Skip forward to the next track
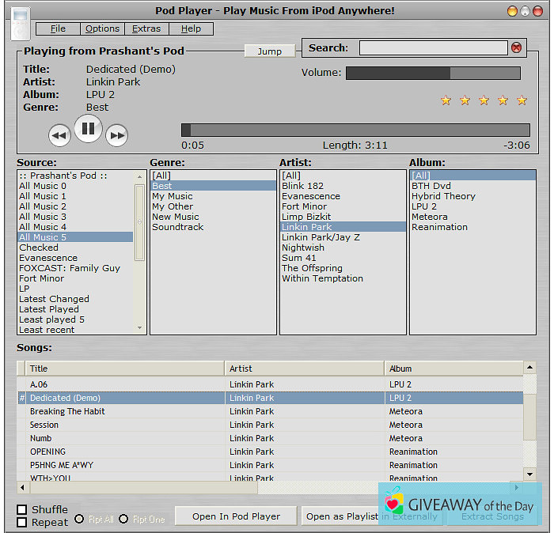 coord(116,135)
